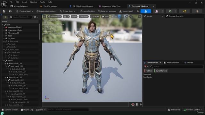This screenshot has height=115, width=205.
Task: Open the LOD Auto menu
Action: tap(95, 17)
